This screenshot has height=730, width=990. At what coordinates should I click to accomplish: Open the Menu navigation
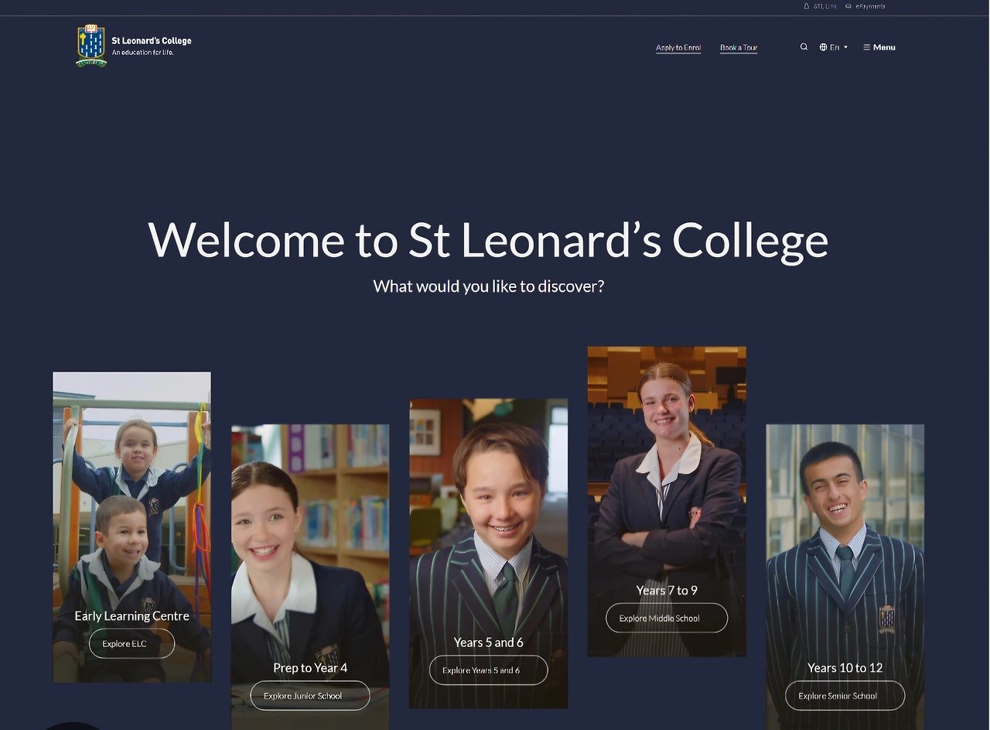click(x=879, y=47)
